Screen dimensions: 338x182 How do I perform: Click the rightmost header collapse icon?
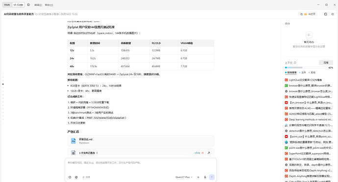click(x=333, y=14)
